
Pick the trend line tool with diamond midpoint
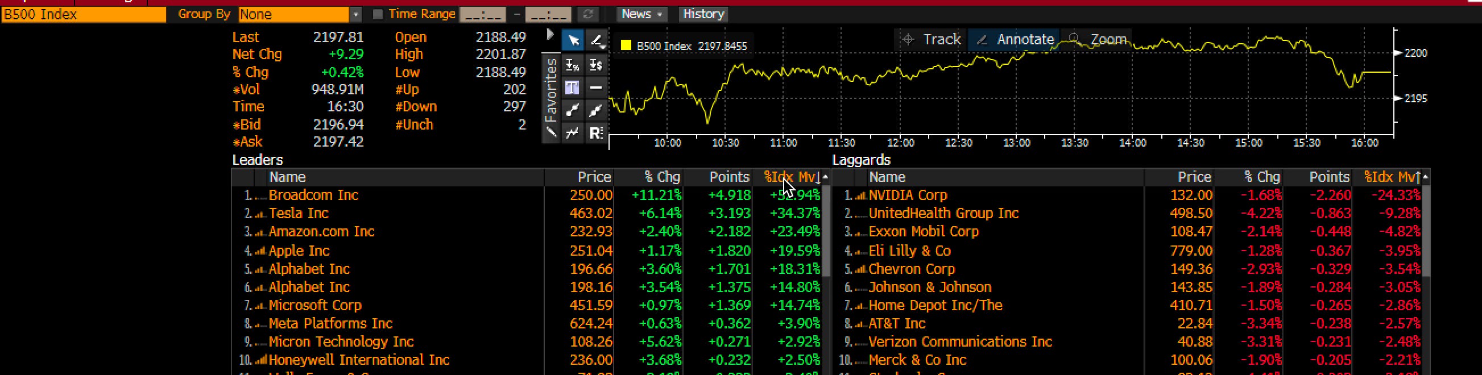pos(596,110)
